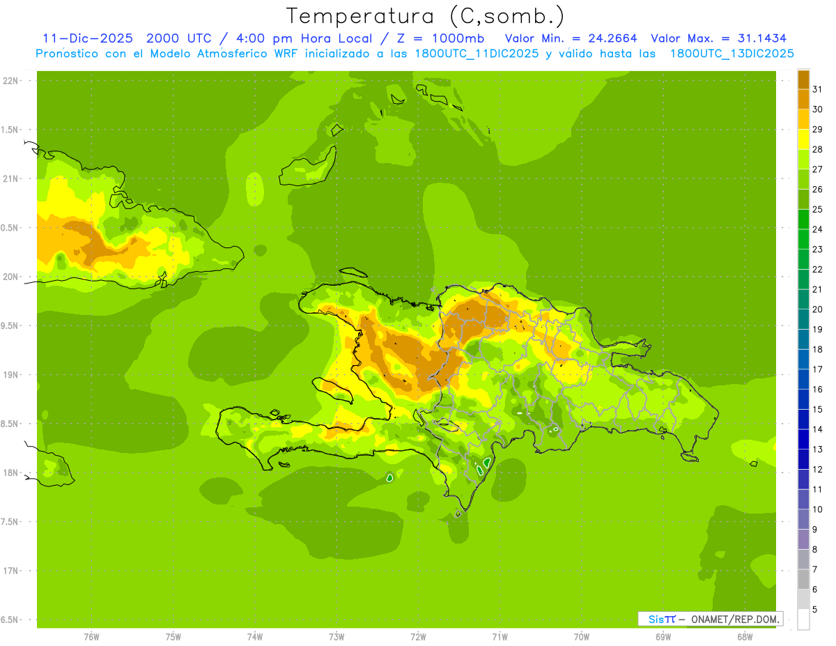
Task: Click the "21N" latitude axis label
Action: click(x=10, y=179)
